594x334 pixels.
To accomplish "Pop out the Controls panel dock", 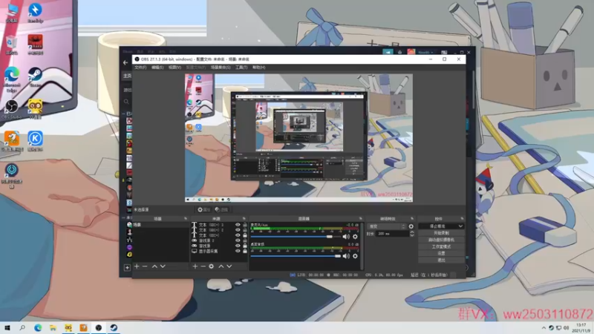I will [x=462, y=218].
